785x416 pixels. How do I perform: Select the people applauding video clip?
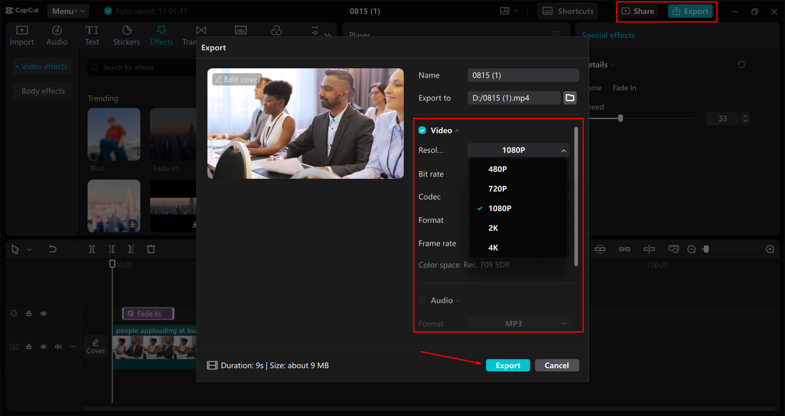tap(155, 347)
